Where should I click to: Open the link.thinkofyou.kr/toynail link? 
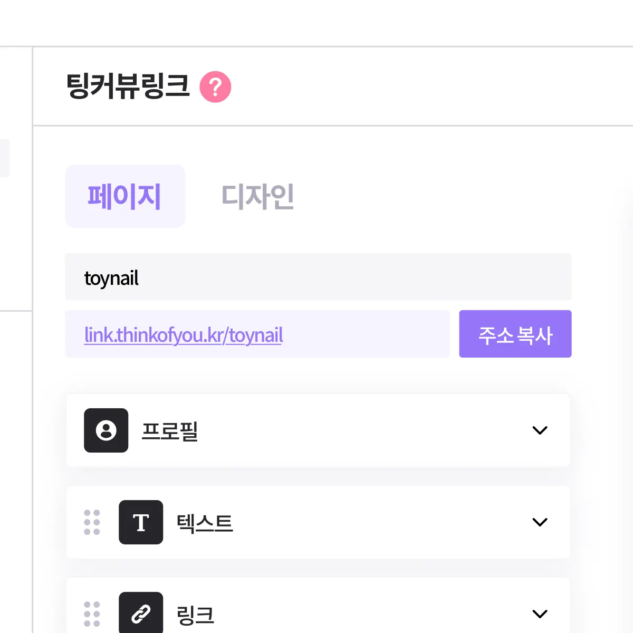pos(184,334)
